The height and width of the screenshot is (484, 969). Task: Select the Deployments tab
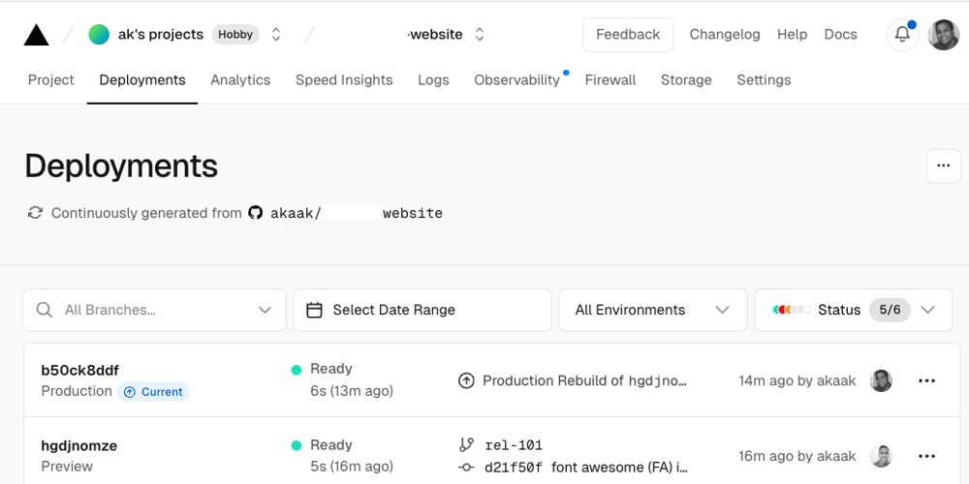pyautogui.click(x=142, y=80)
